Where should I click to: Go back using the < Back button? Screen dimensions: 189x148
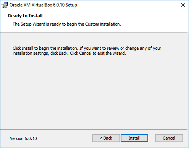(106, 138)
